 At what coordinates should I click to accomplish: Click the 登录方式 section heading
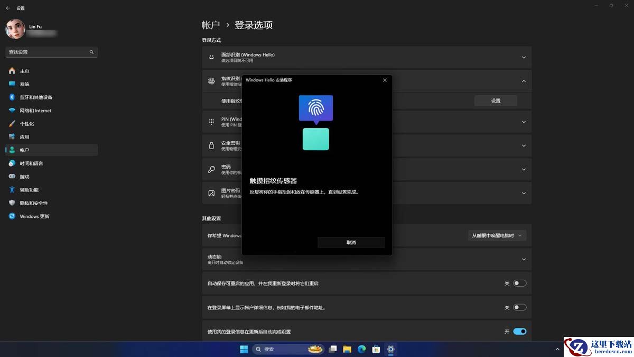[211, 40]
